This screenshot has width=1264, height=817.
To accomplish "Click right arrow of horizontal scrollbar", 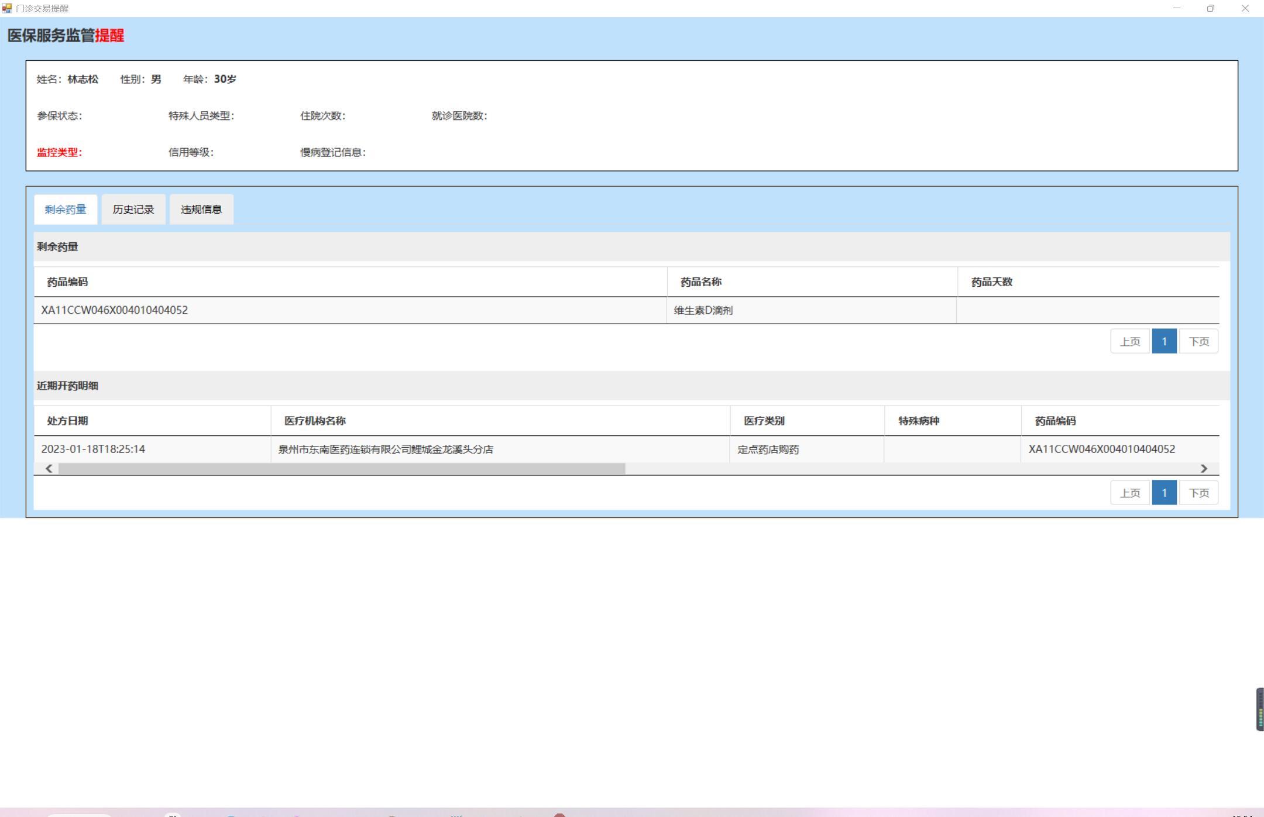I will [x=1204, y=469].
